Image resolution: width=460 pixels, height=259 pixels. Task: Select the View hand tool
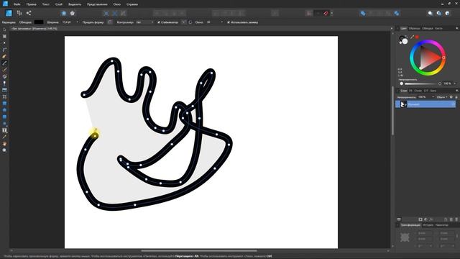pos(4,144)
